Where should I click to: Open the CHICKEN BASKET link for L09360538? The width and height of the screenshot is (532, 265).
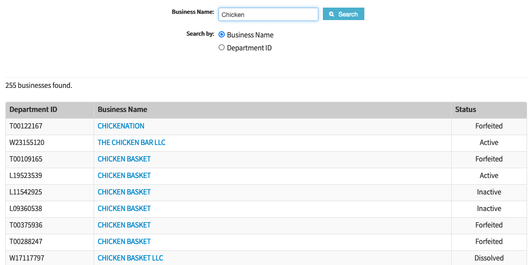124,208
